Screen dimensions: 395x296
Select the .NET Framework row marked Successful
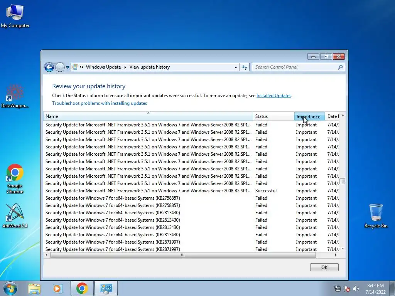pyautogui.click(x=191, y=190)
